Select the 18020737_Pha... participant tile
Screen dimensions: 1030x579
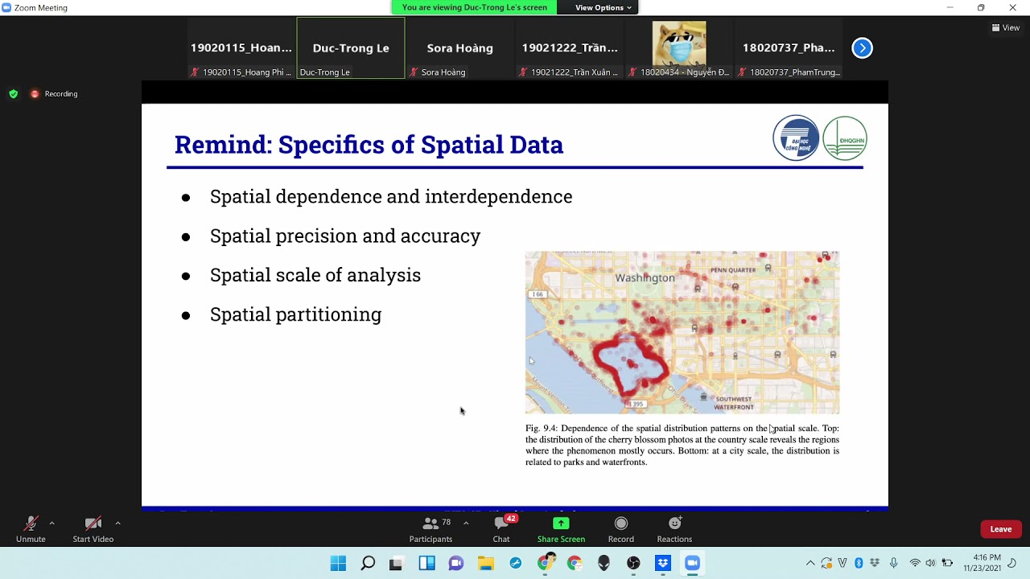pyautogui.click(x=789, y=48)
